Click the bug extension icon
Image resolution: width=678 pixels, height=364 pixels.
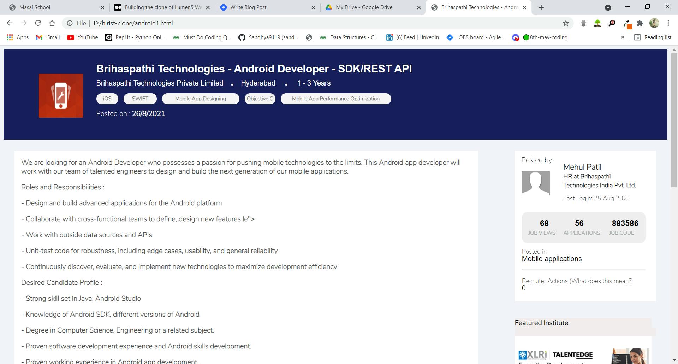click(x=583, y=23)
